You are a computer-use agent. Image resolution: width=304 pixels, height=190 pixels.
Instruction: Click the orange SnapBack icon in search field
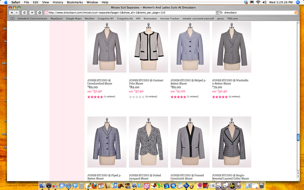(296, 12)
